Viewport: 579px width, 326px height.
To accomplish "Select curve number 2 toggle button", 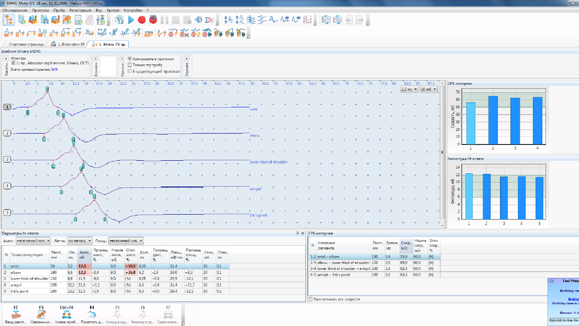I will (7, 133).
